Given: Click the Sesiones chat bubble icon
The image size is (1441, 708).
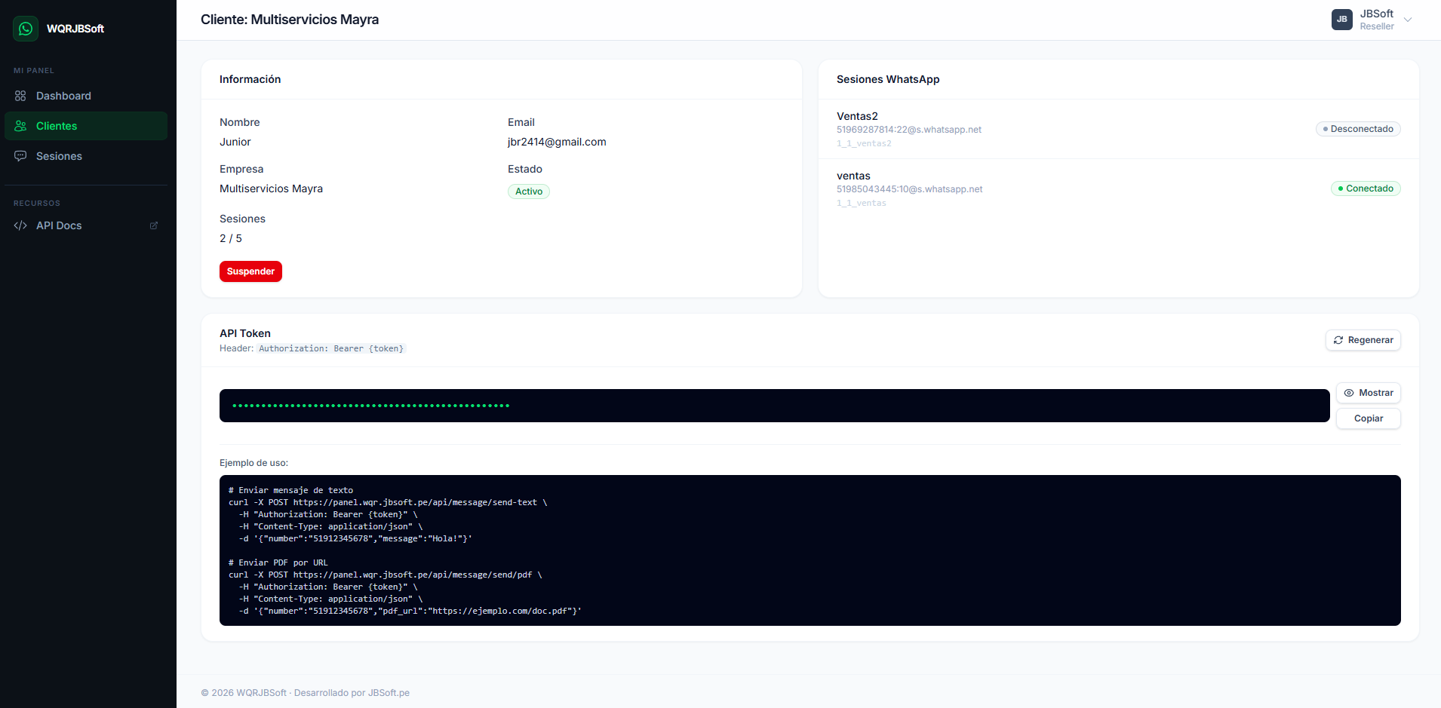Looking at the screenshot, I should click(20, 156).
